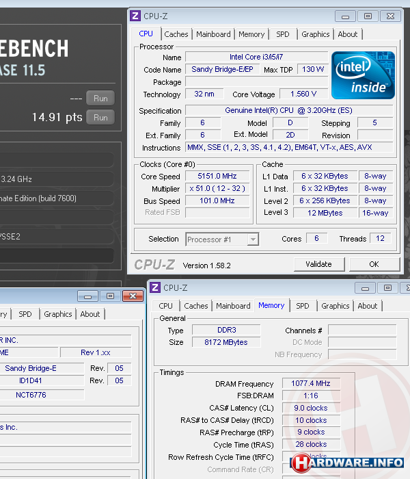Open Caches tab in the Memory CPU-Z window
This screenshot has height=479, width=410.
[x=196, y=306]
